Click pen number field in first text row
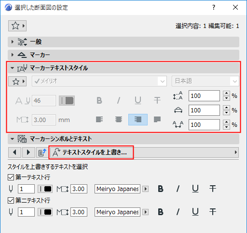This screenshot has width=247, height=233. pos(26,189)
